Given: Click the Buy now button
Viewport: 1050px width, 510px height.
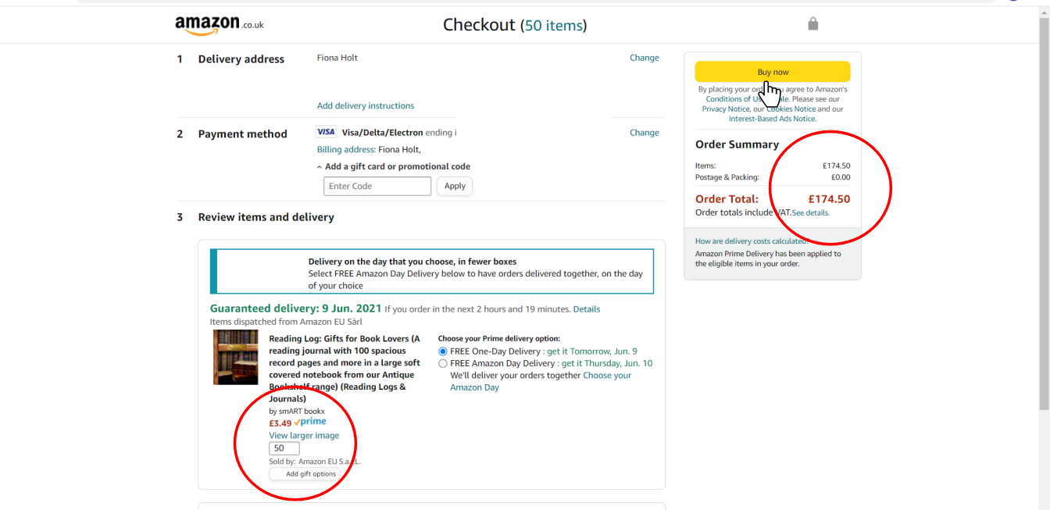Looking at the screenshot, I should click(x=773, y=72).
